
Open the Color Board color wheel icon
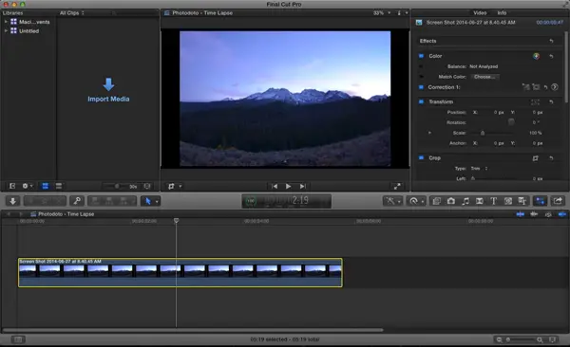coord(536,56)
